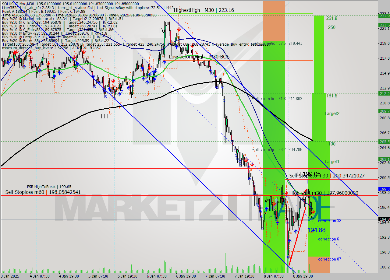Click the 6 Jan 07:30 time label
This screenshot has height=280, width=390.
(x=157, y=276)
